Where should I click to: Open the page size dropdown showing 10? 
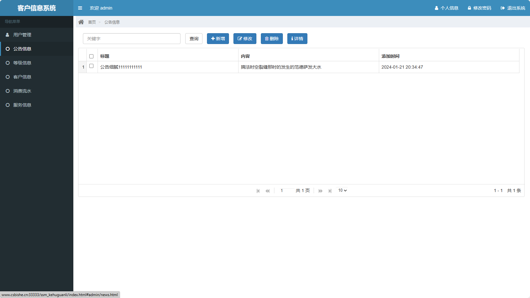(342, 190)
